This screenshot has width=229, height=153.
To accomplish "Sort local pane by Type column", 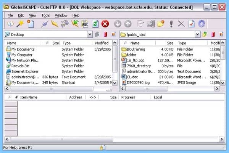I will click(76, 43).
